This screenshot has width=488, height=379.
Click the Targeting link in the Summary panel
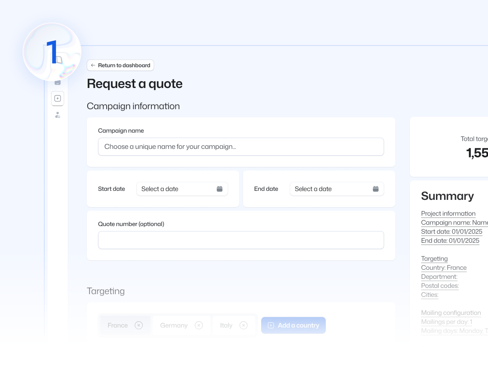(x=434, y=259)
